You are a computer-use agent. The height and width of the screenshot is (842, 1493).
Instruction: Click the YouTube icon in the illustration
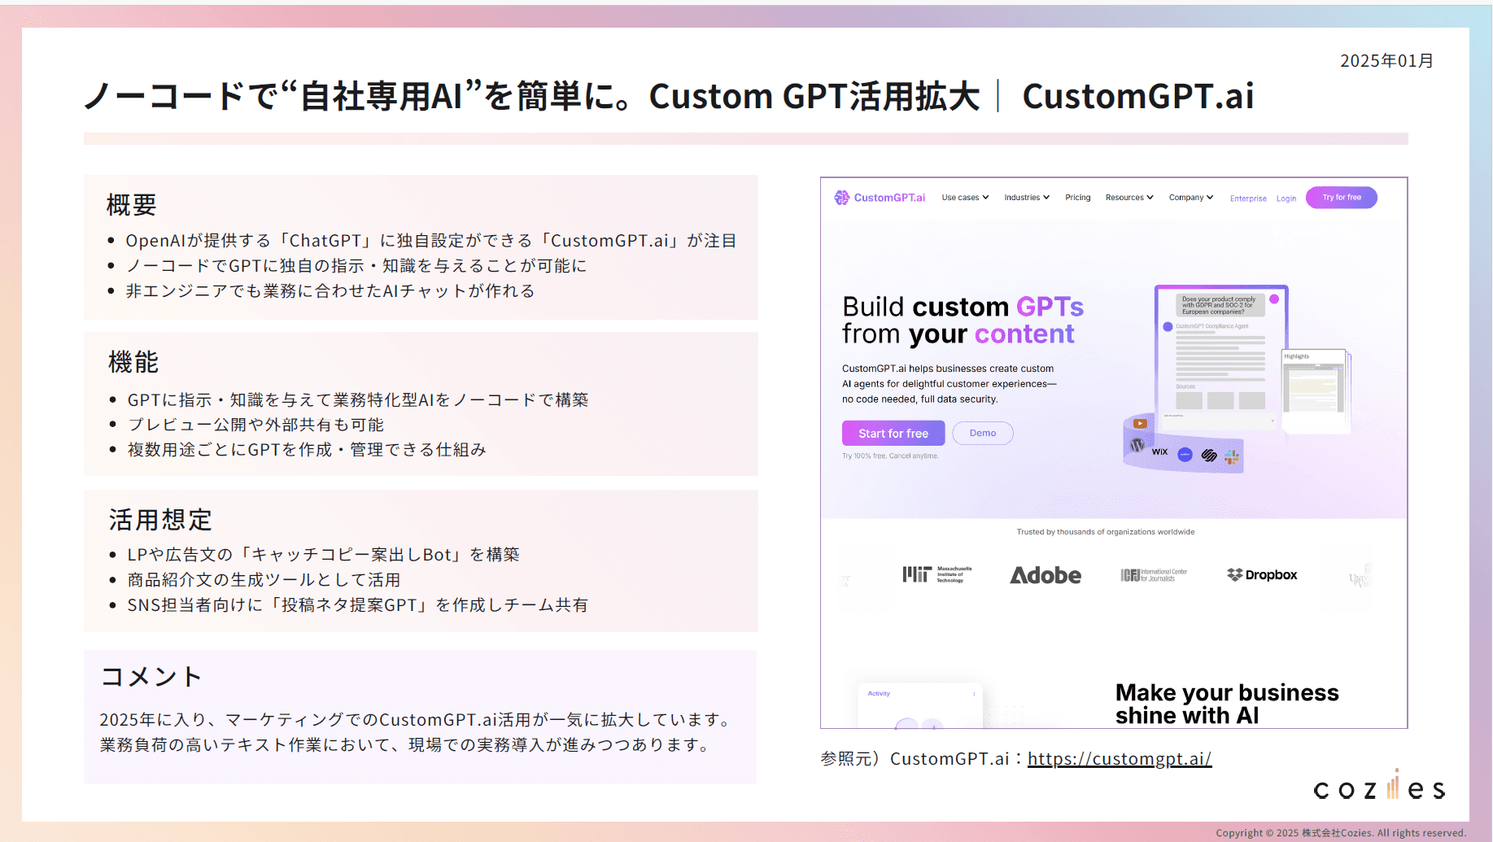click(x=1140, y=423)
